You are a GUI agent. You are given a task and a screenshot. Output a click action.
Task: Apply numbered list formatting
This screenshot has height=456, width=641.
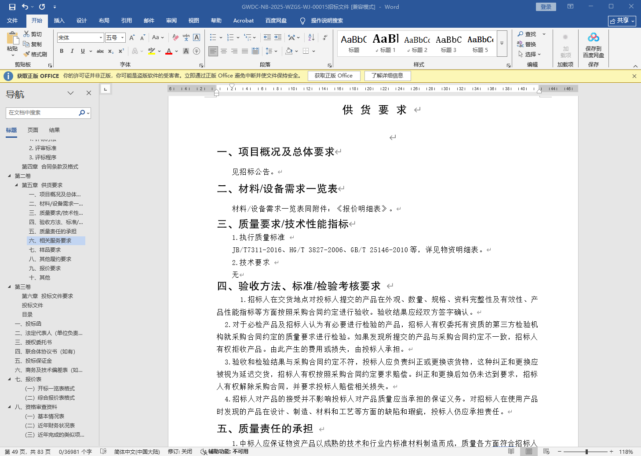(x=230, y=38)
